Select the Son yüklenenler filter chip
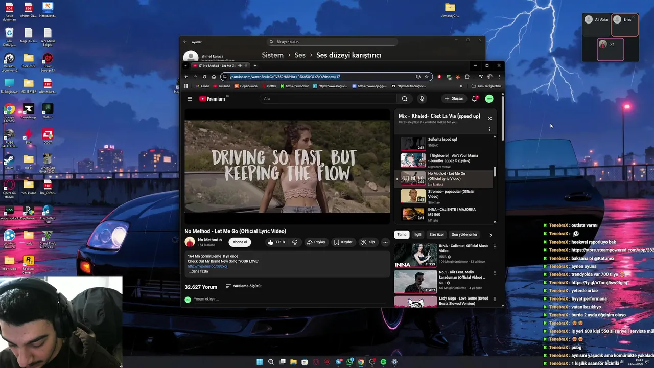 pyautogui.click(x=464, y=235)
